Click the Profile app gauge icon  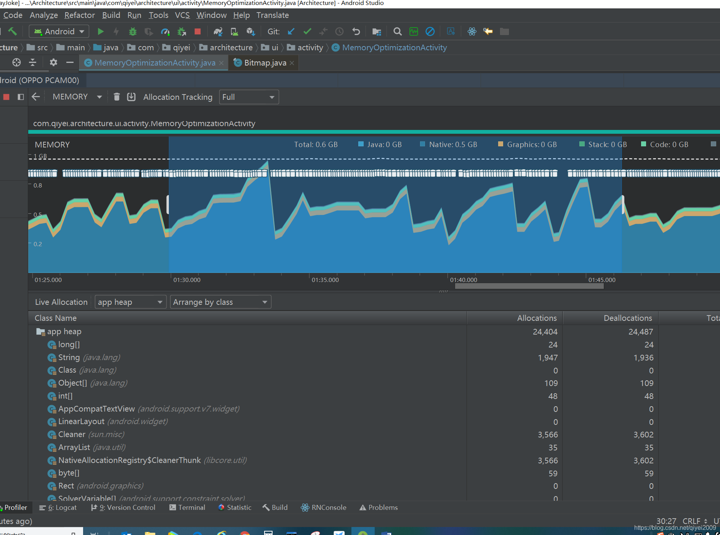[x=165, y=32]
